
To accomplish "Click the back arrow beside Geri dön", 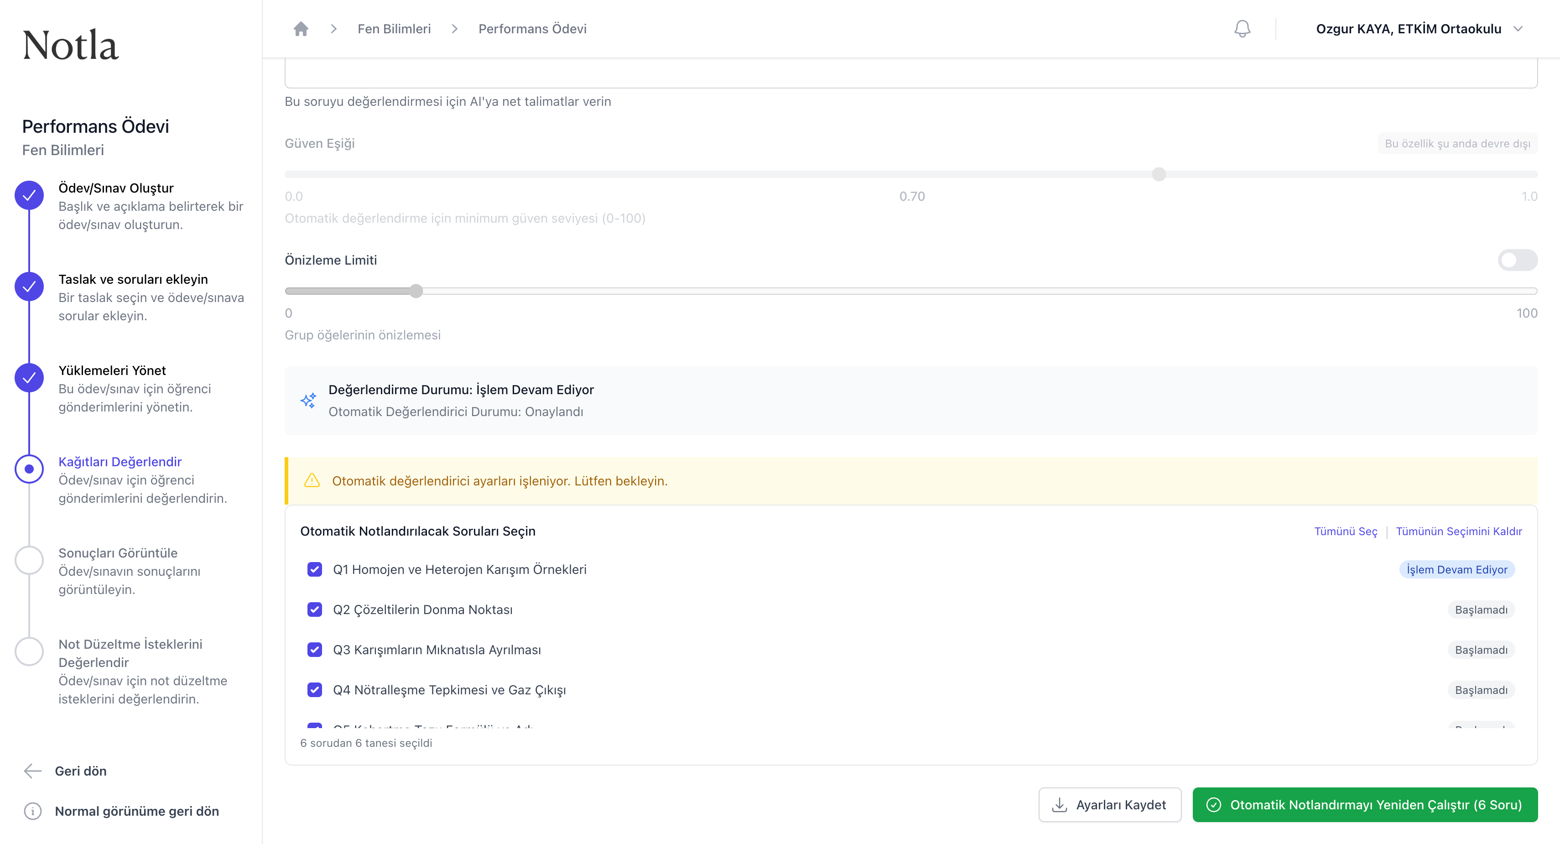I will [33, 771].
